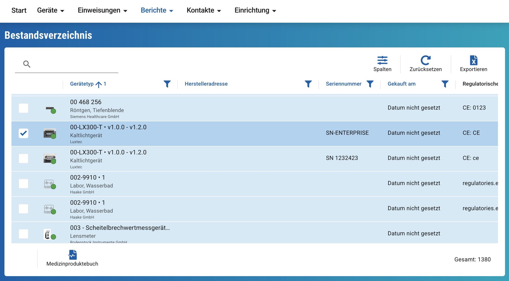Click Datum nicht gesetzt in 00 468 256 row
This screenshot has width=509, height=281.
(414, 108)
